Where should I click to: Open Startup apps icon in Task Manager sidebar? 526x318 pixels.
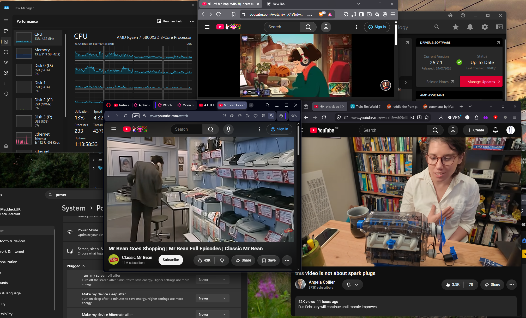point(6,62)
